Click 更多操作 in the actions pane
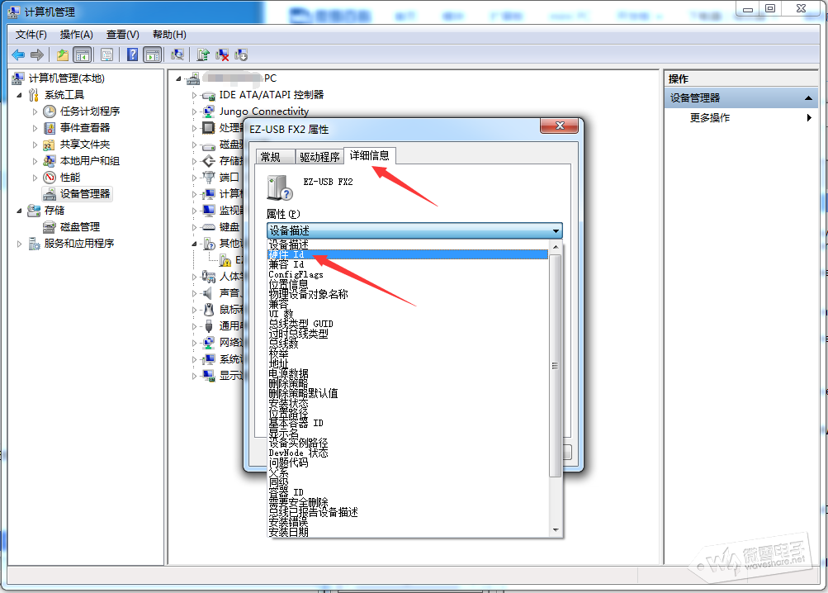828x593 pixels. [x=710, y=118]
